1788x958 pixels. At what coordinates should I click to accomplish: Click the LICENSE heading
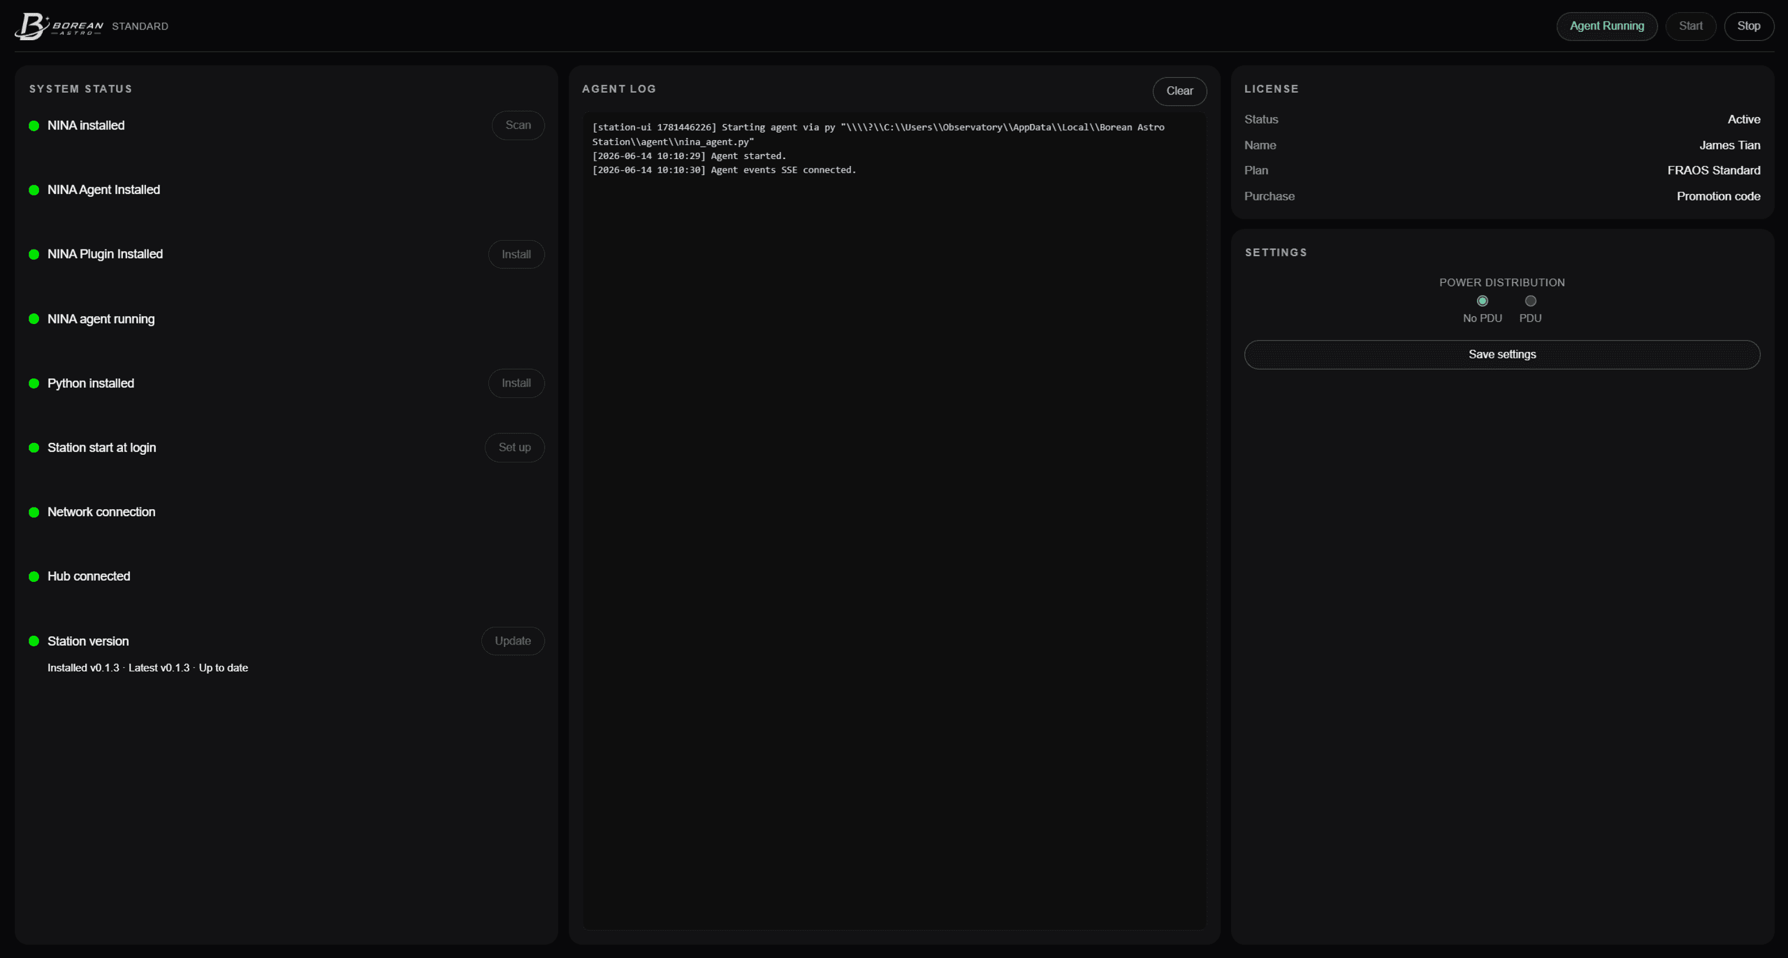(x=1271, y=89)
